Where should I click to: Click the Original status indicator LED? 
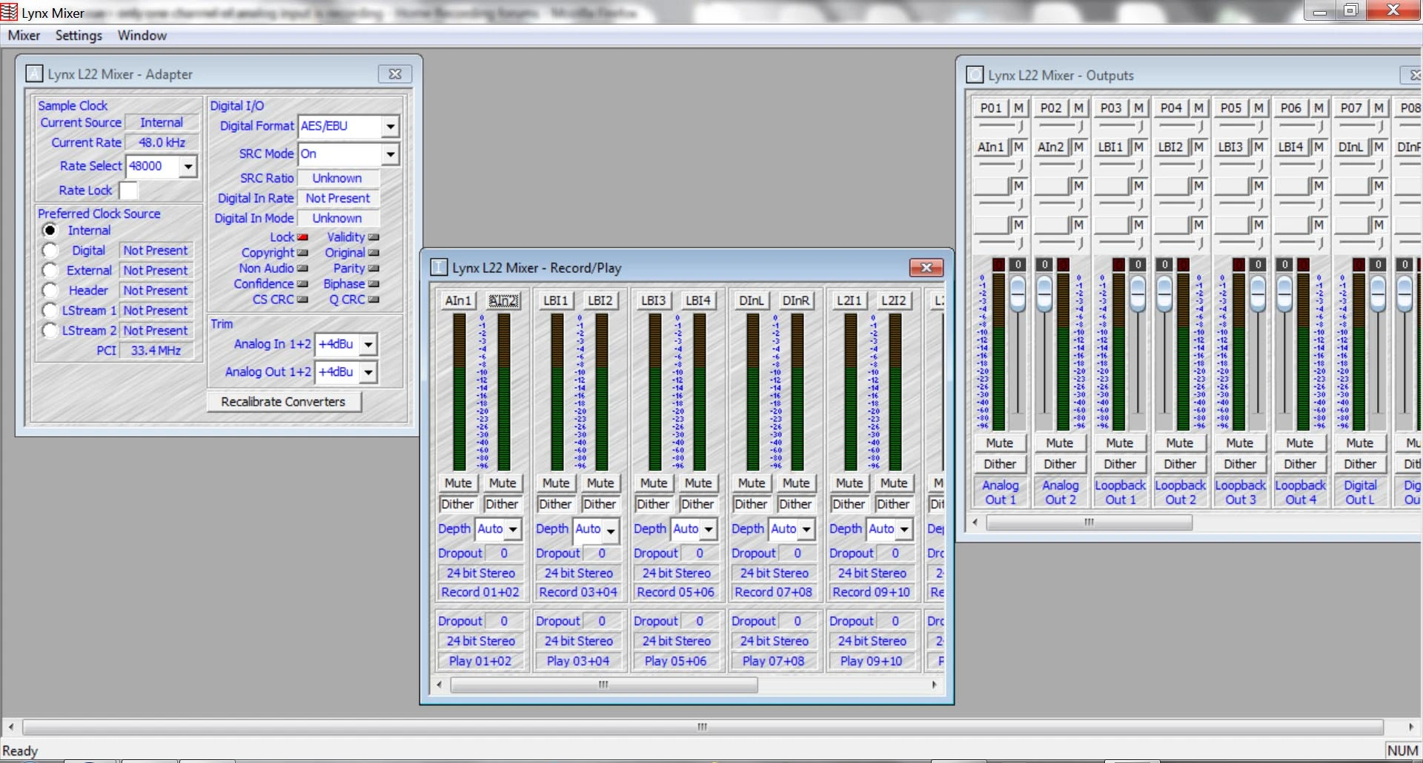(374, 253)
